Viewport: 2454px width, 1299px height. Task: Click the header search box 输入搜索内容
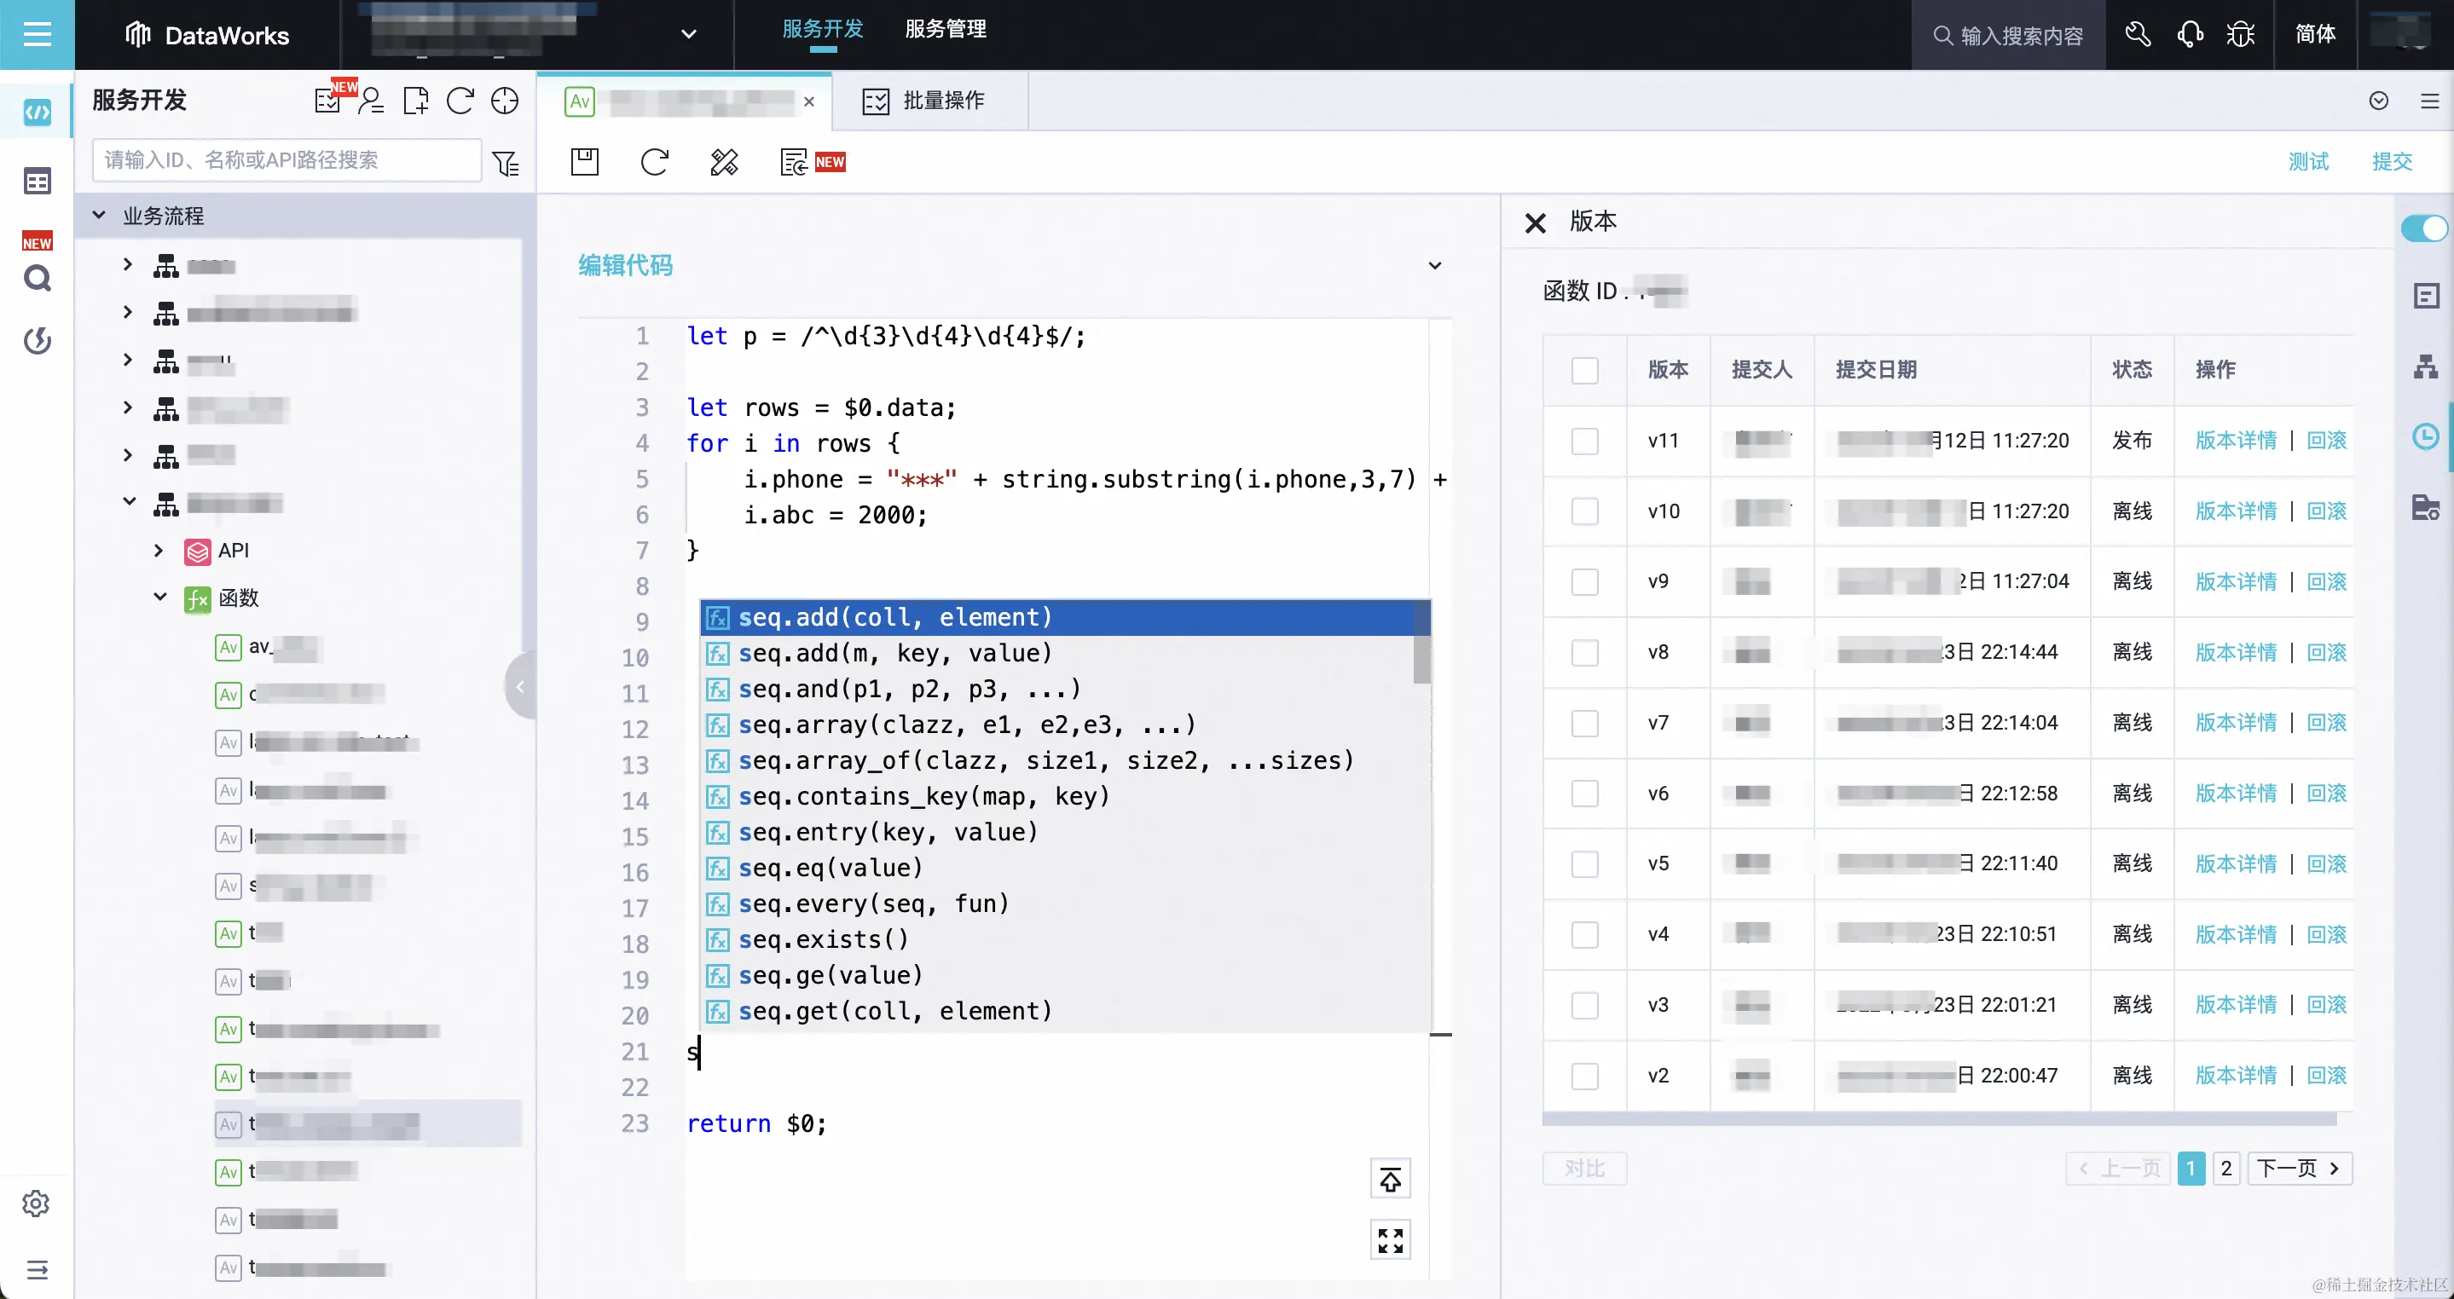[x=2008, y=35]
